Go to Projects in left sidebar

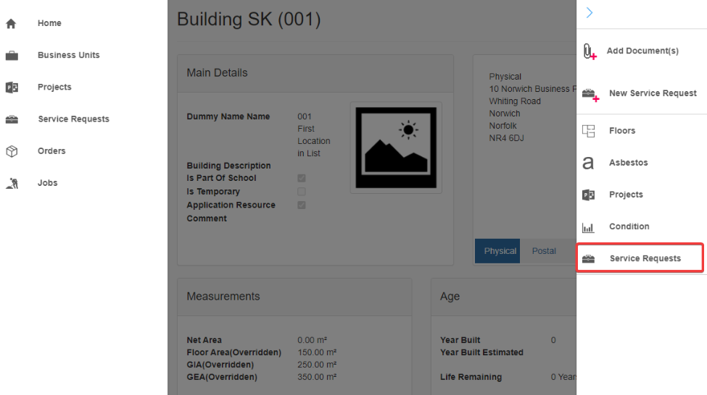point(54,87)
